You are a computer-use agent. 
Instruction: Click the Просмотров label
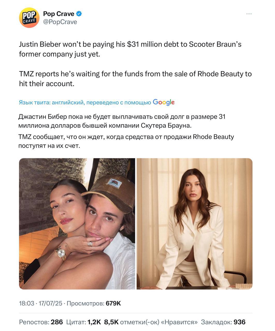85,303
